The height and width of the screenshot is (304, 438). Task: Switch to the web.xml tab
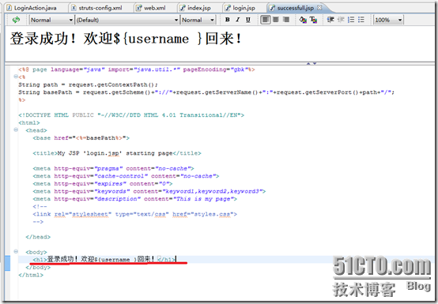[x=151, y=8]
